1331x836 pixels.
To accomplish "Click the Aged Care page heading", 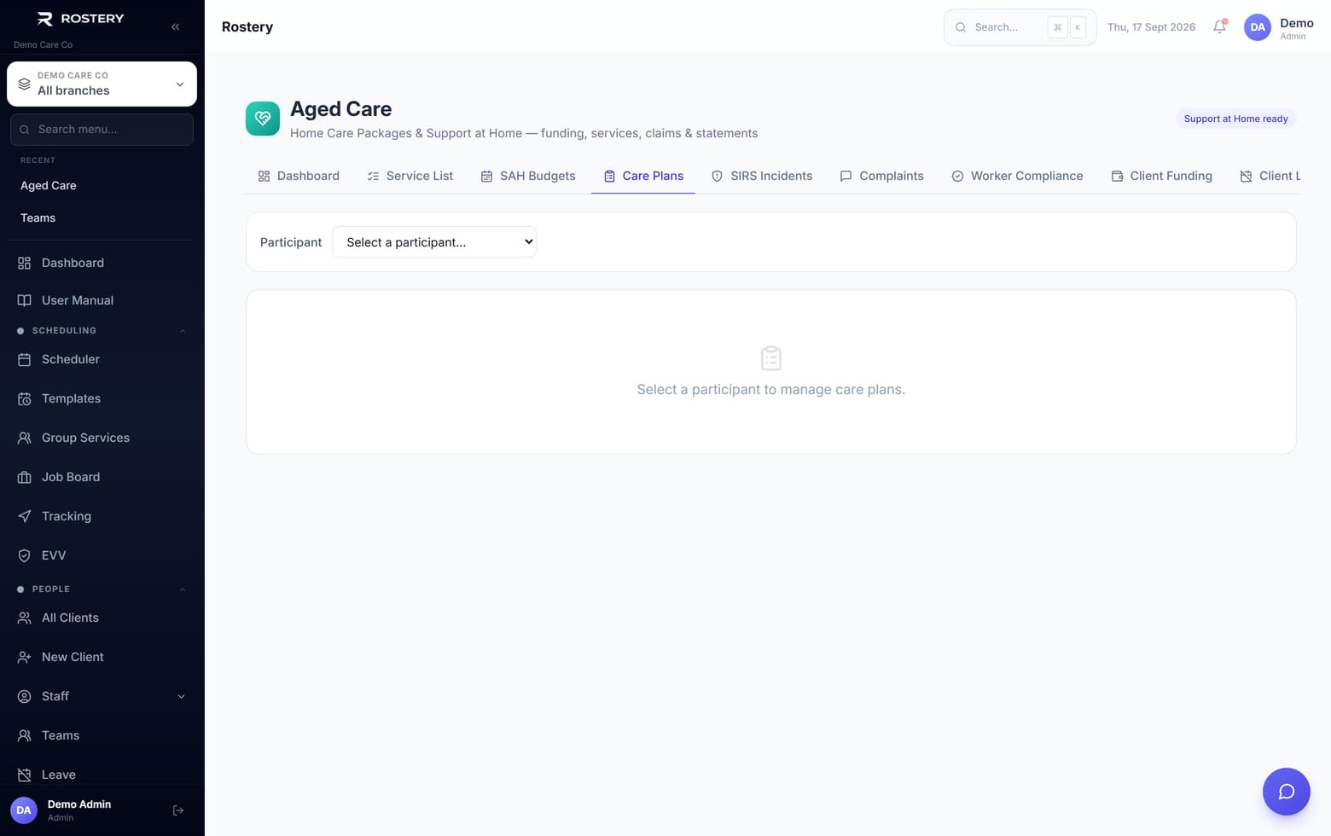I will click(340, 109).
